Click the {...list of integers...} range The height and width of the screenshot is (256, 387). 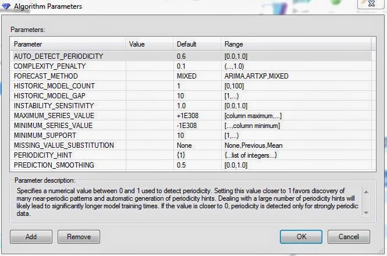pos(251,155)
